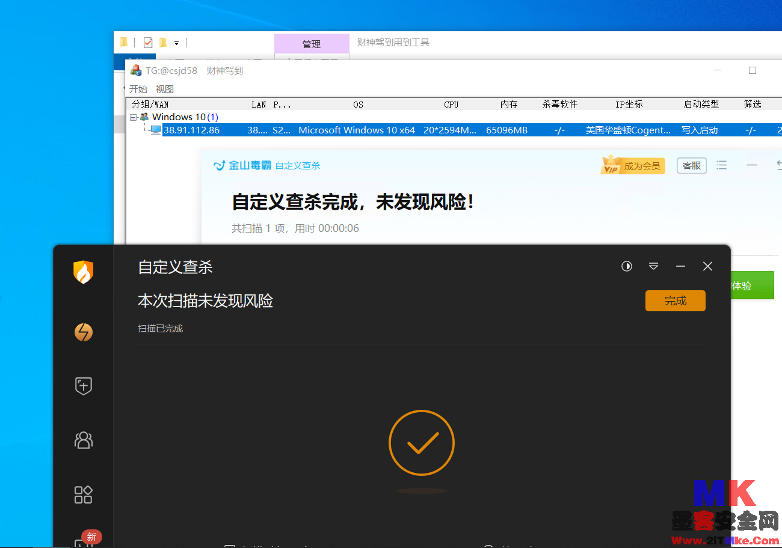Click the orange 完成 button

coord(675,301)
